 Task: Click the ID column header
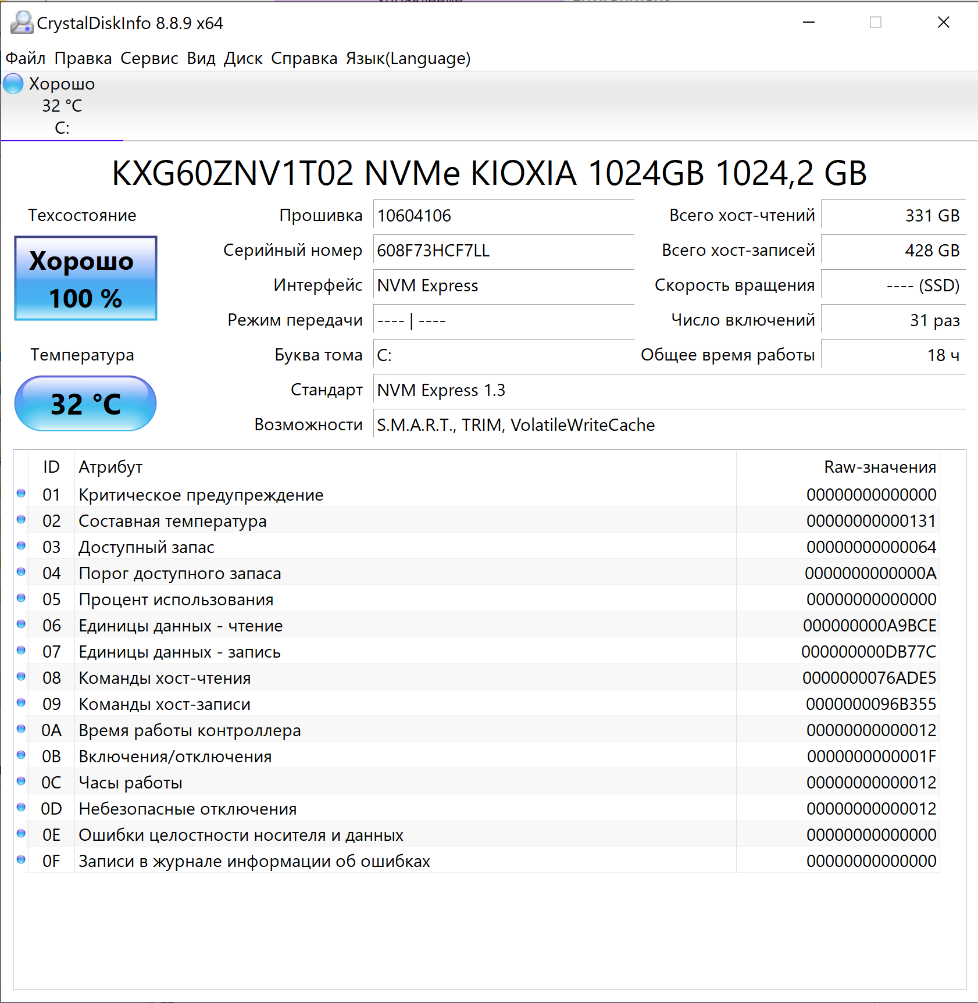click(x=51, y=467)
